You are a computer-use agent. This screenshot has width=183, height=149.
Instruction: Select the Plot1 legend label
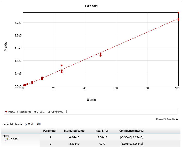click(x=12, y=112)
